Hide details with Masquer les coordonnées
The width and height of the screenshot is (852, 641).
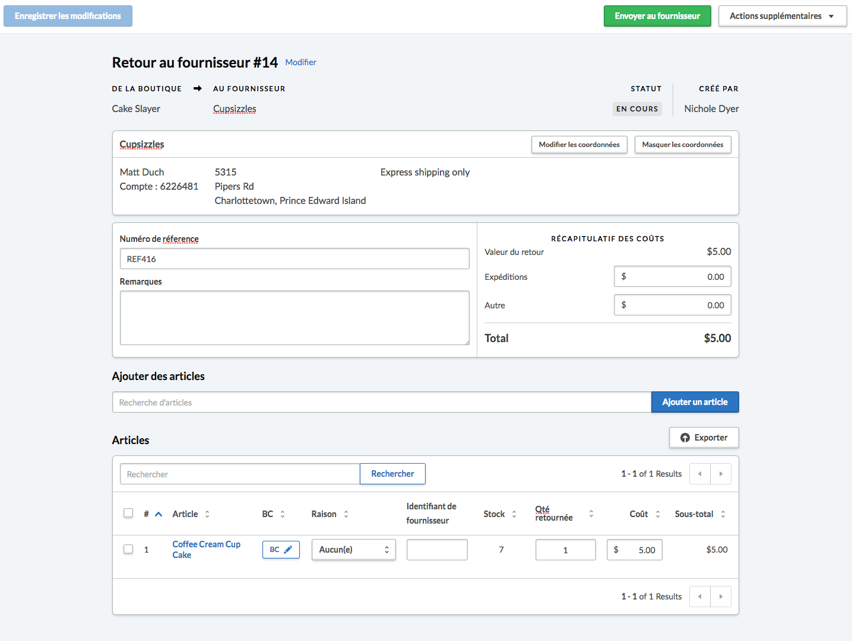(x=682, y=145)
